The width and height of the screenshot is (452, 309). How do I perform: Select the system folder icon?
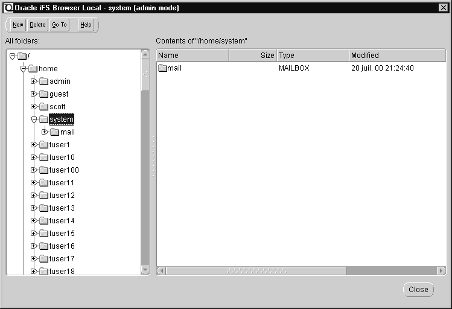tap(43, 119)
